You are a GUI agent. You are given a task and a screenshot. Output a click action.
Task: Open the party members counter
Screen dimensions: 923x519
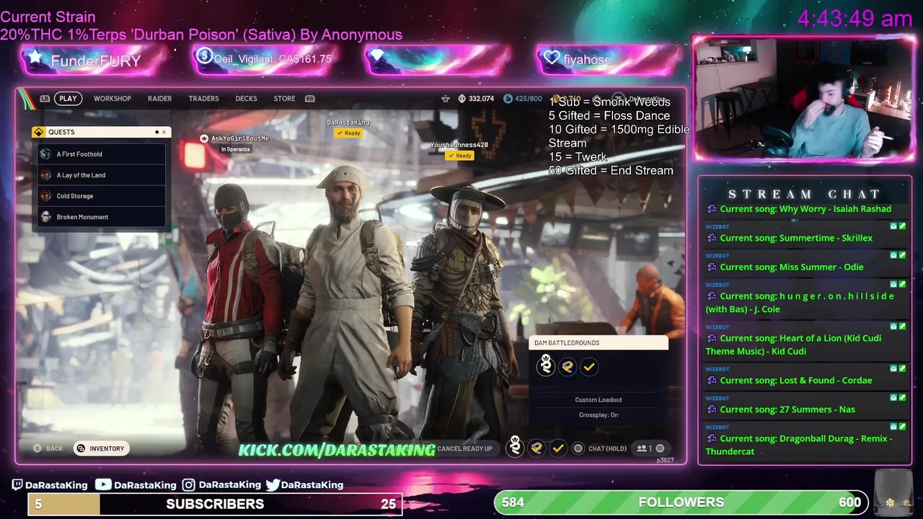tap(650, 448)
